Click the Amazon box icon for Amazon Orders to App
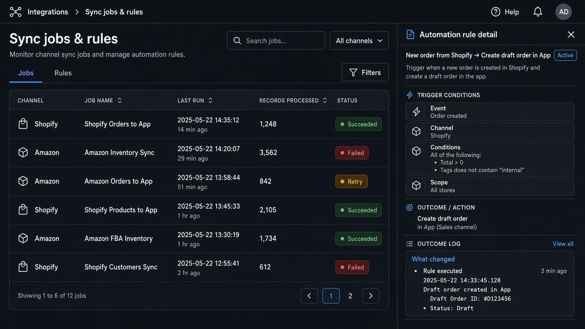The width and height of the screenshot is (585, 329). click(23, 181)
